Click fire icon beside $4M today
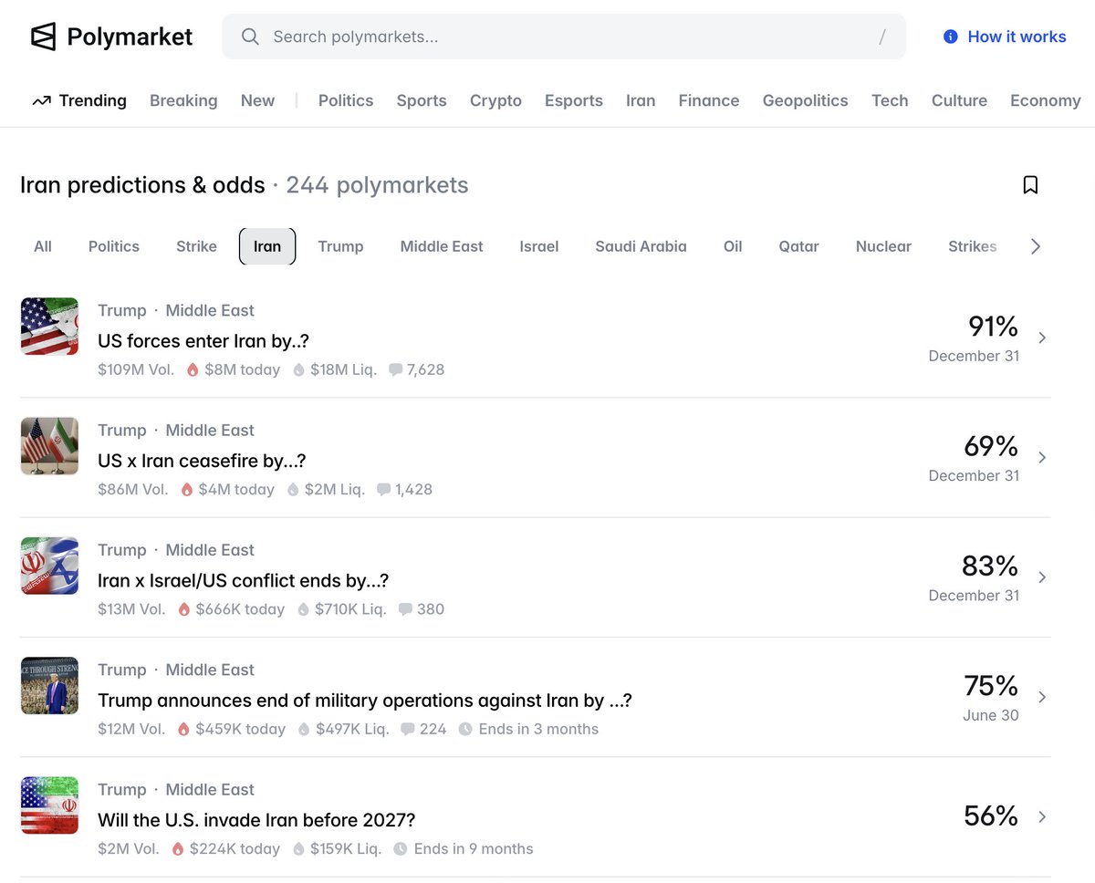The width and height of the screenshot is (1095, 883). tap(187, 490)
